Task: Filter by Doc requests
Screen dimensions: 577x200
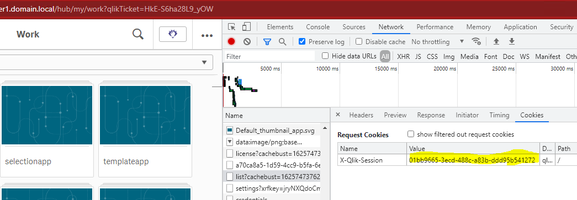Action: [x=509, y=57]
